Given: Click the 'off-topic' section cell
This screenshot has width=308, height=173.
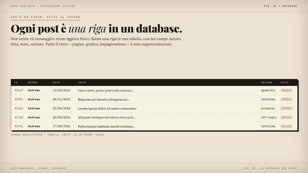Looking at the screenshot, I should [269, 117].
